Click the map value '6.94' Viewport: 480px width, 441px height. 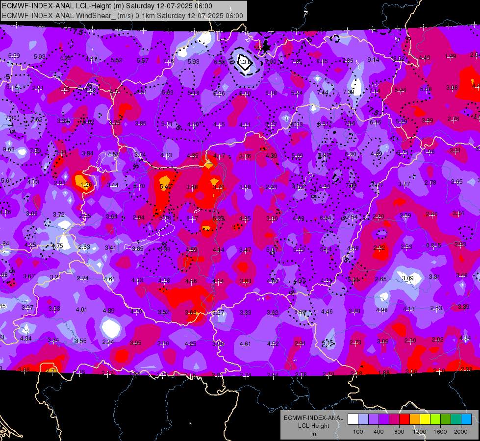pyautogui.click(x=326, y=218)
